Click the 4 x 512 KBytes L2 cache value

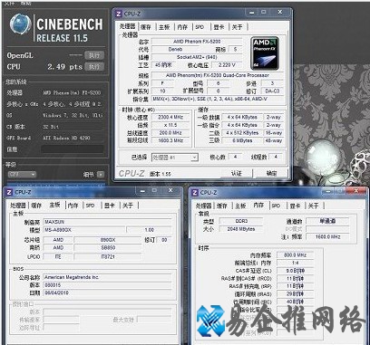click(x=242, y=133)
